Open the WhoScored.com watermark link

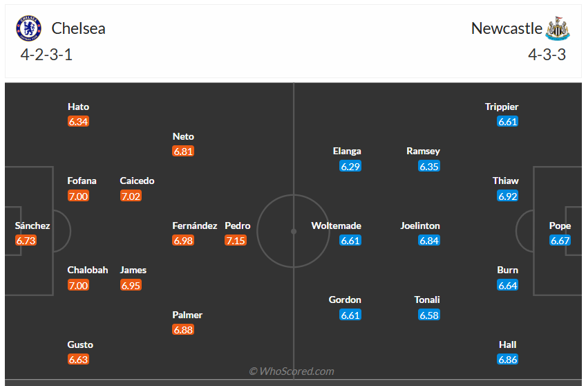[292, 371]
